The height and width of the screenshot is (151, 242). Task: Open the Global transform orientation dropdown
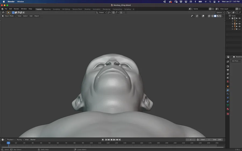[101, 12]
